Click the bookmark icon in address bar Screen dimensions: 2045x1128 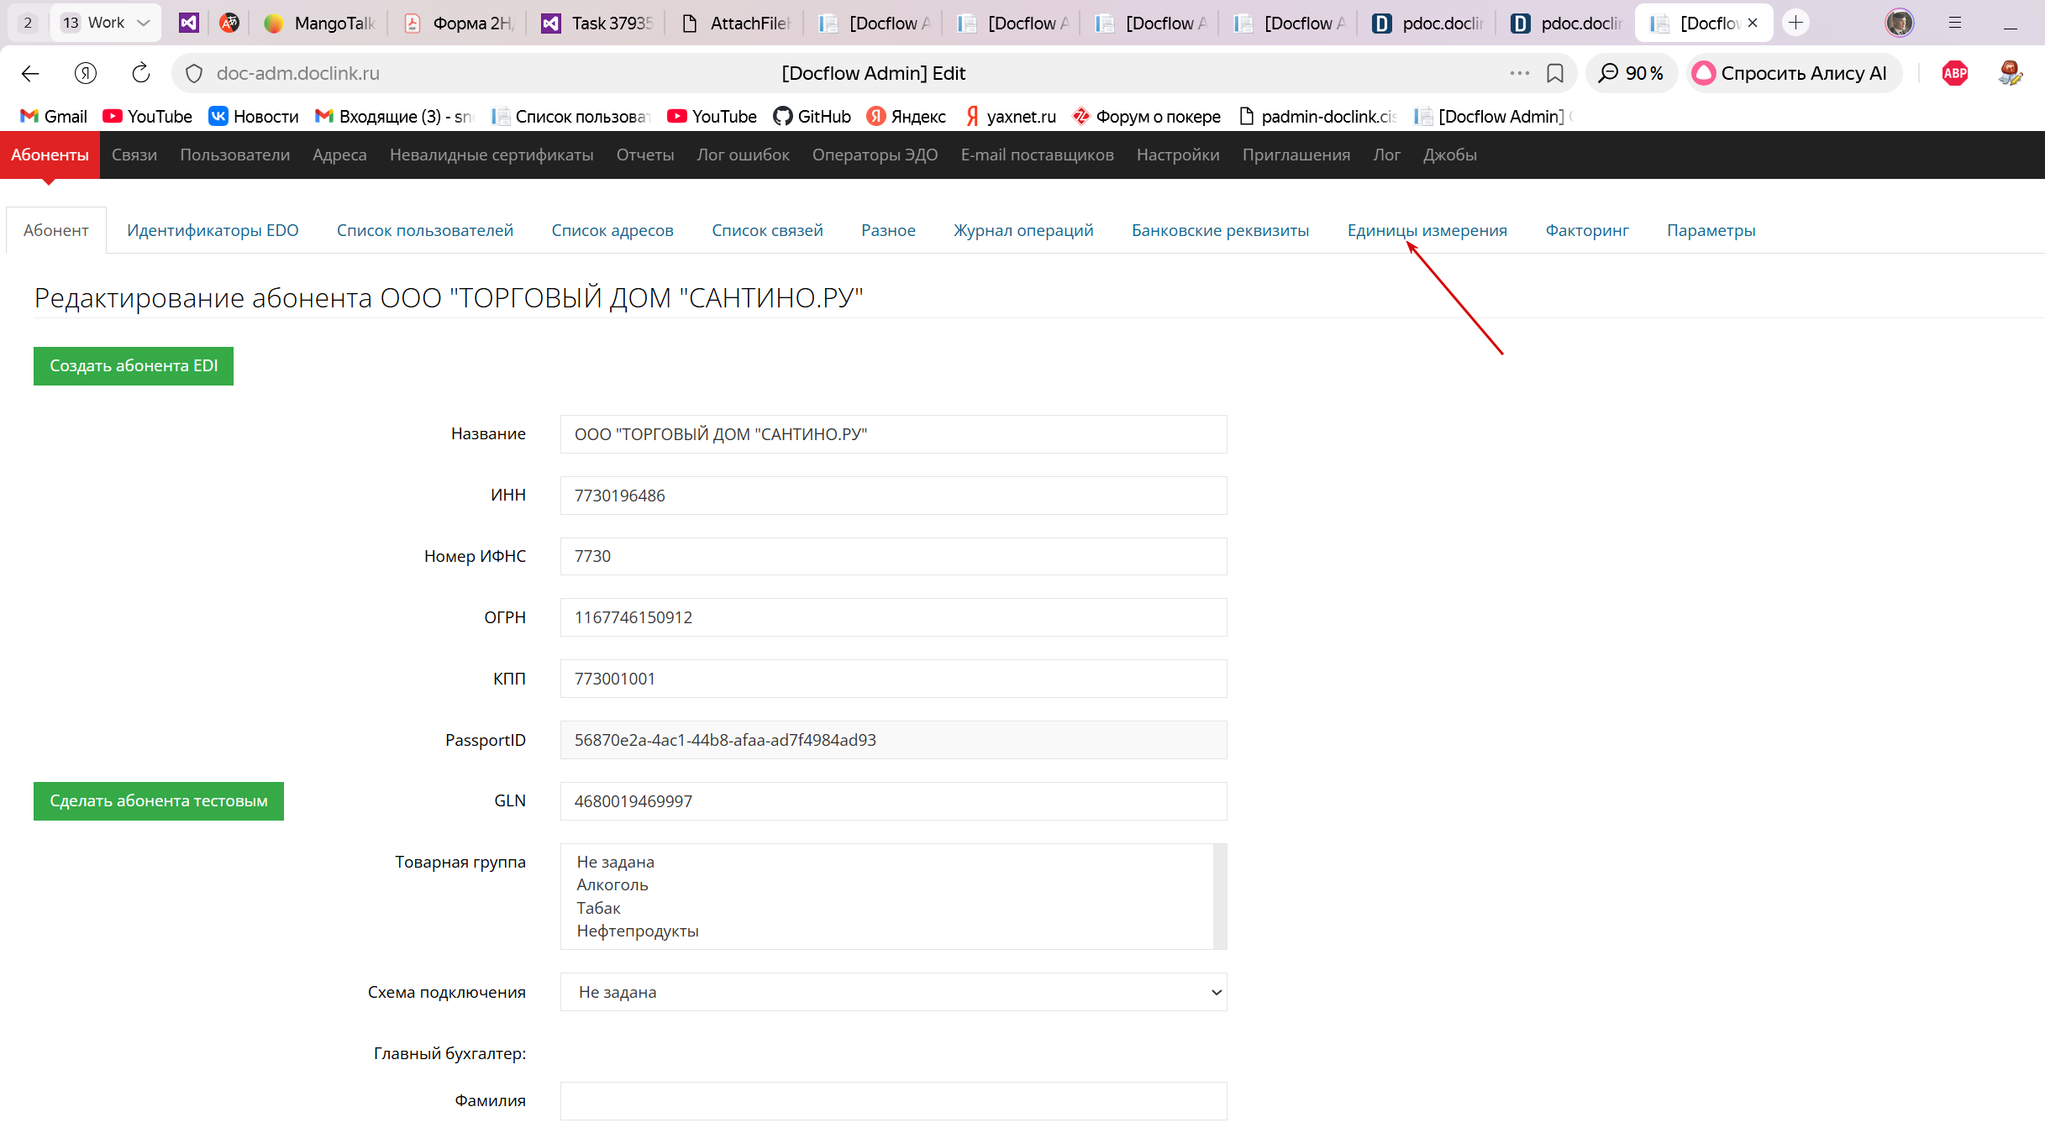(x=1555, y=73)
